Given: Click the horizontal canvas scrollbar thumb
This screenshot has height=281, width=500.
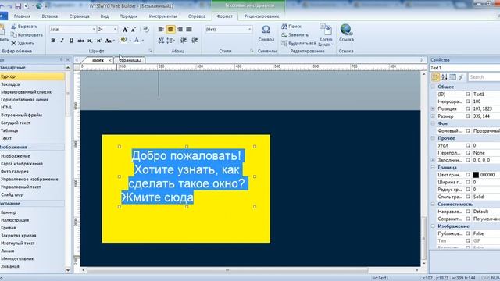Looking at the screenshot, I should [227, 270].
